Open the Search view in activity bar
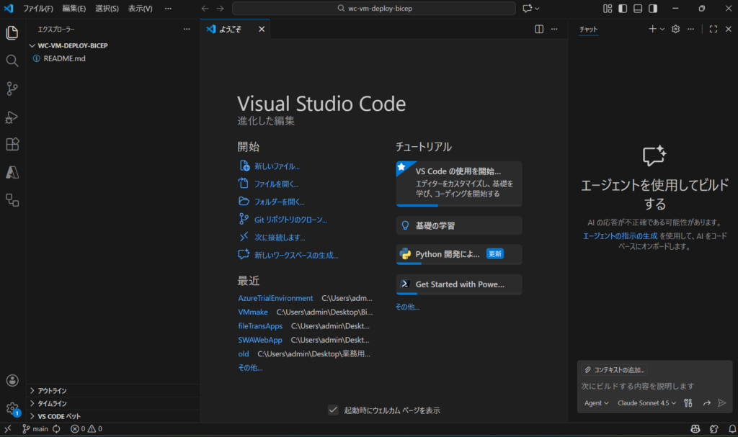Viewport: 738px width, 437px height. pyautogui.click(x=12, y=60)
